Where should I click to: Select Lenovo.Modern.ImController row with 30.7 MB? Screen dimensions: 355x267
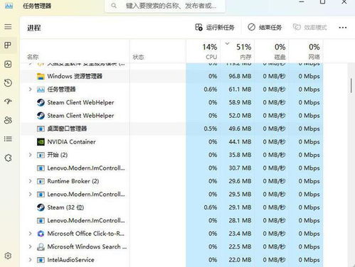tap(171, 168)
